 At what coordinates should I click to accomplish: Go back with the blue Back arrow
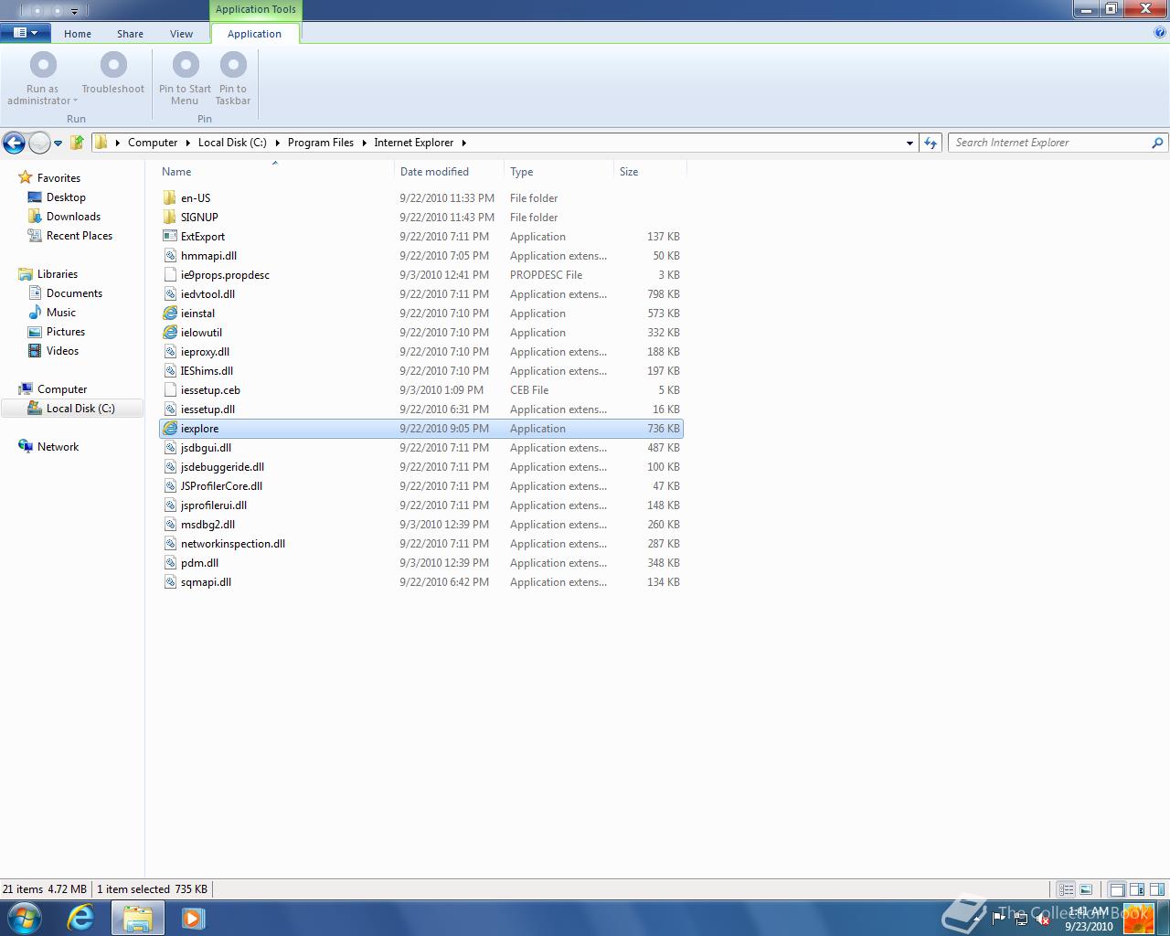coord(14,143)
